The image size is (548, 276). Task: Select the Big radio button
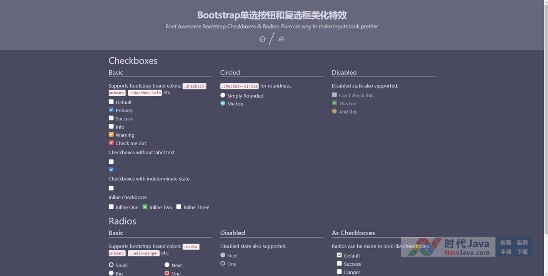point(111,273)
